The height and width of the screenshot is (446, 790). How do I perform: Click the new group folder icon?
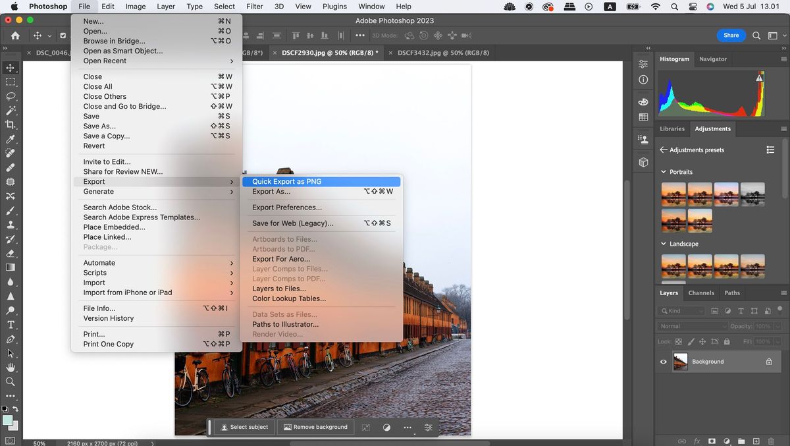[741, 441]
